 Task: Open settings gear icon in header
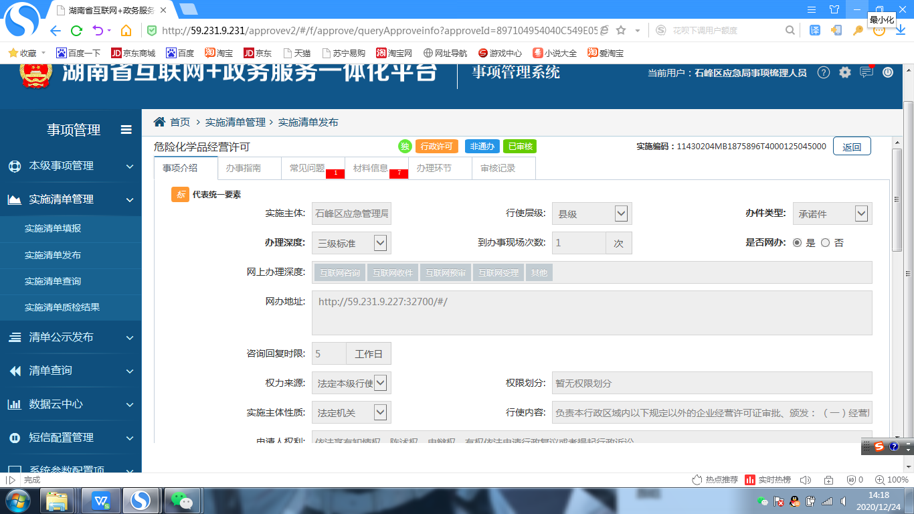tap(845, 72)
